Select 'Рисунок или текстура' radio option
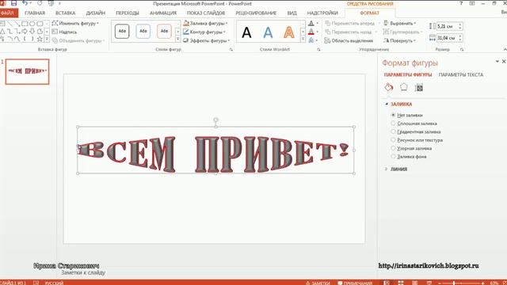 pyautogui.click(x=417, y=140)
